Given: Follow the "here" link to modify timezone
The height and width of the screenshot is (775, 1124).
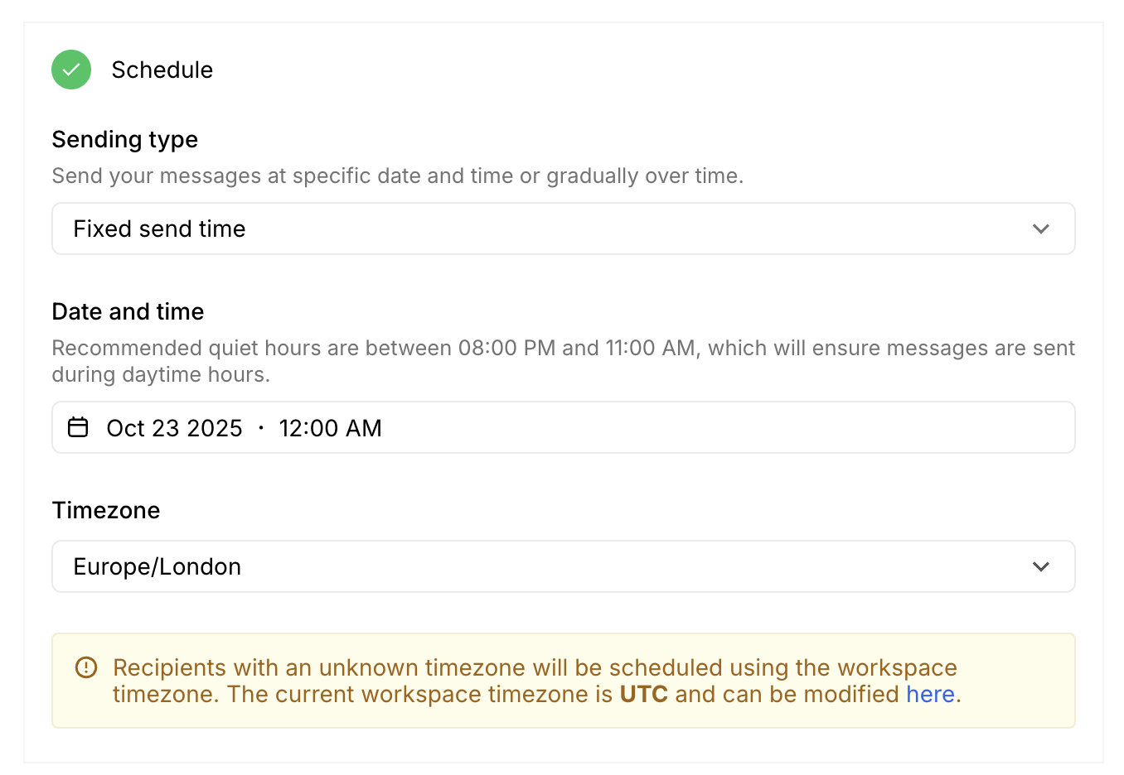Looking at the screenshot, I should point(930,694).
